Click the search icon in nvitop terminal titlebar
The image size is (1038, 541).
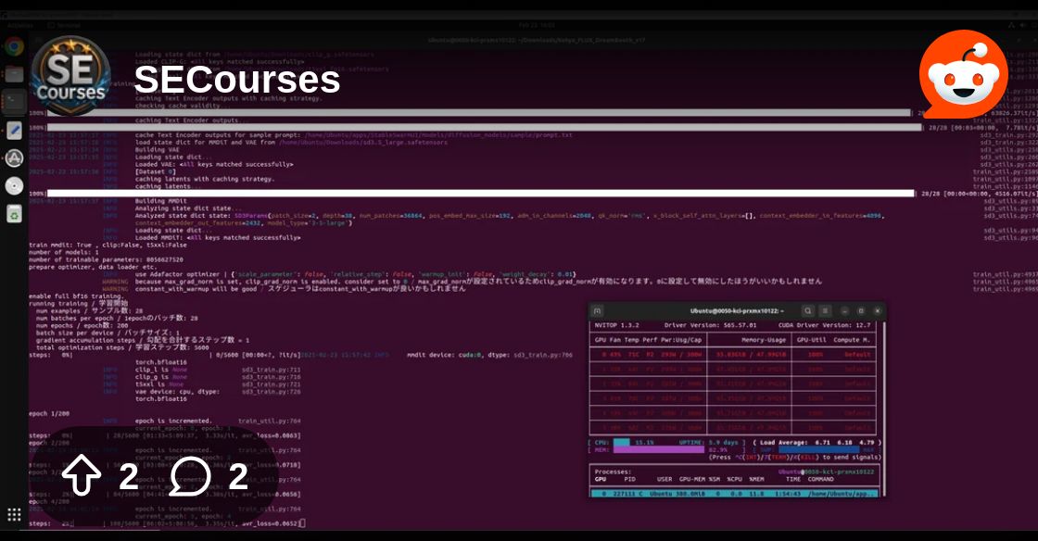[x=808, y=310]
